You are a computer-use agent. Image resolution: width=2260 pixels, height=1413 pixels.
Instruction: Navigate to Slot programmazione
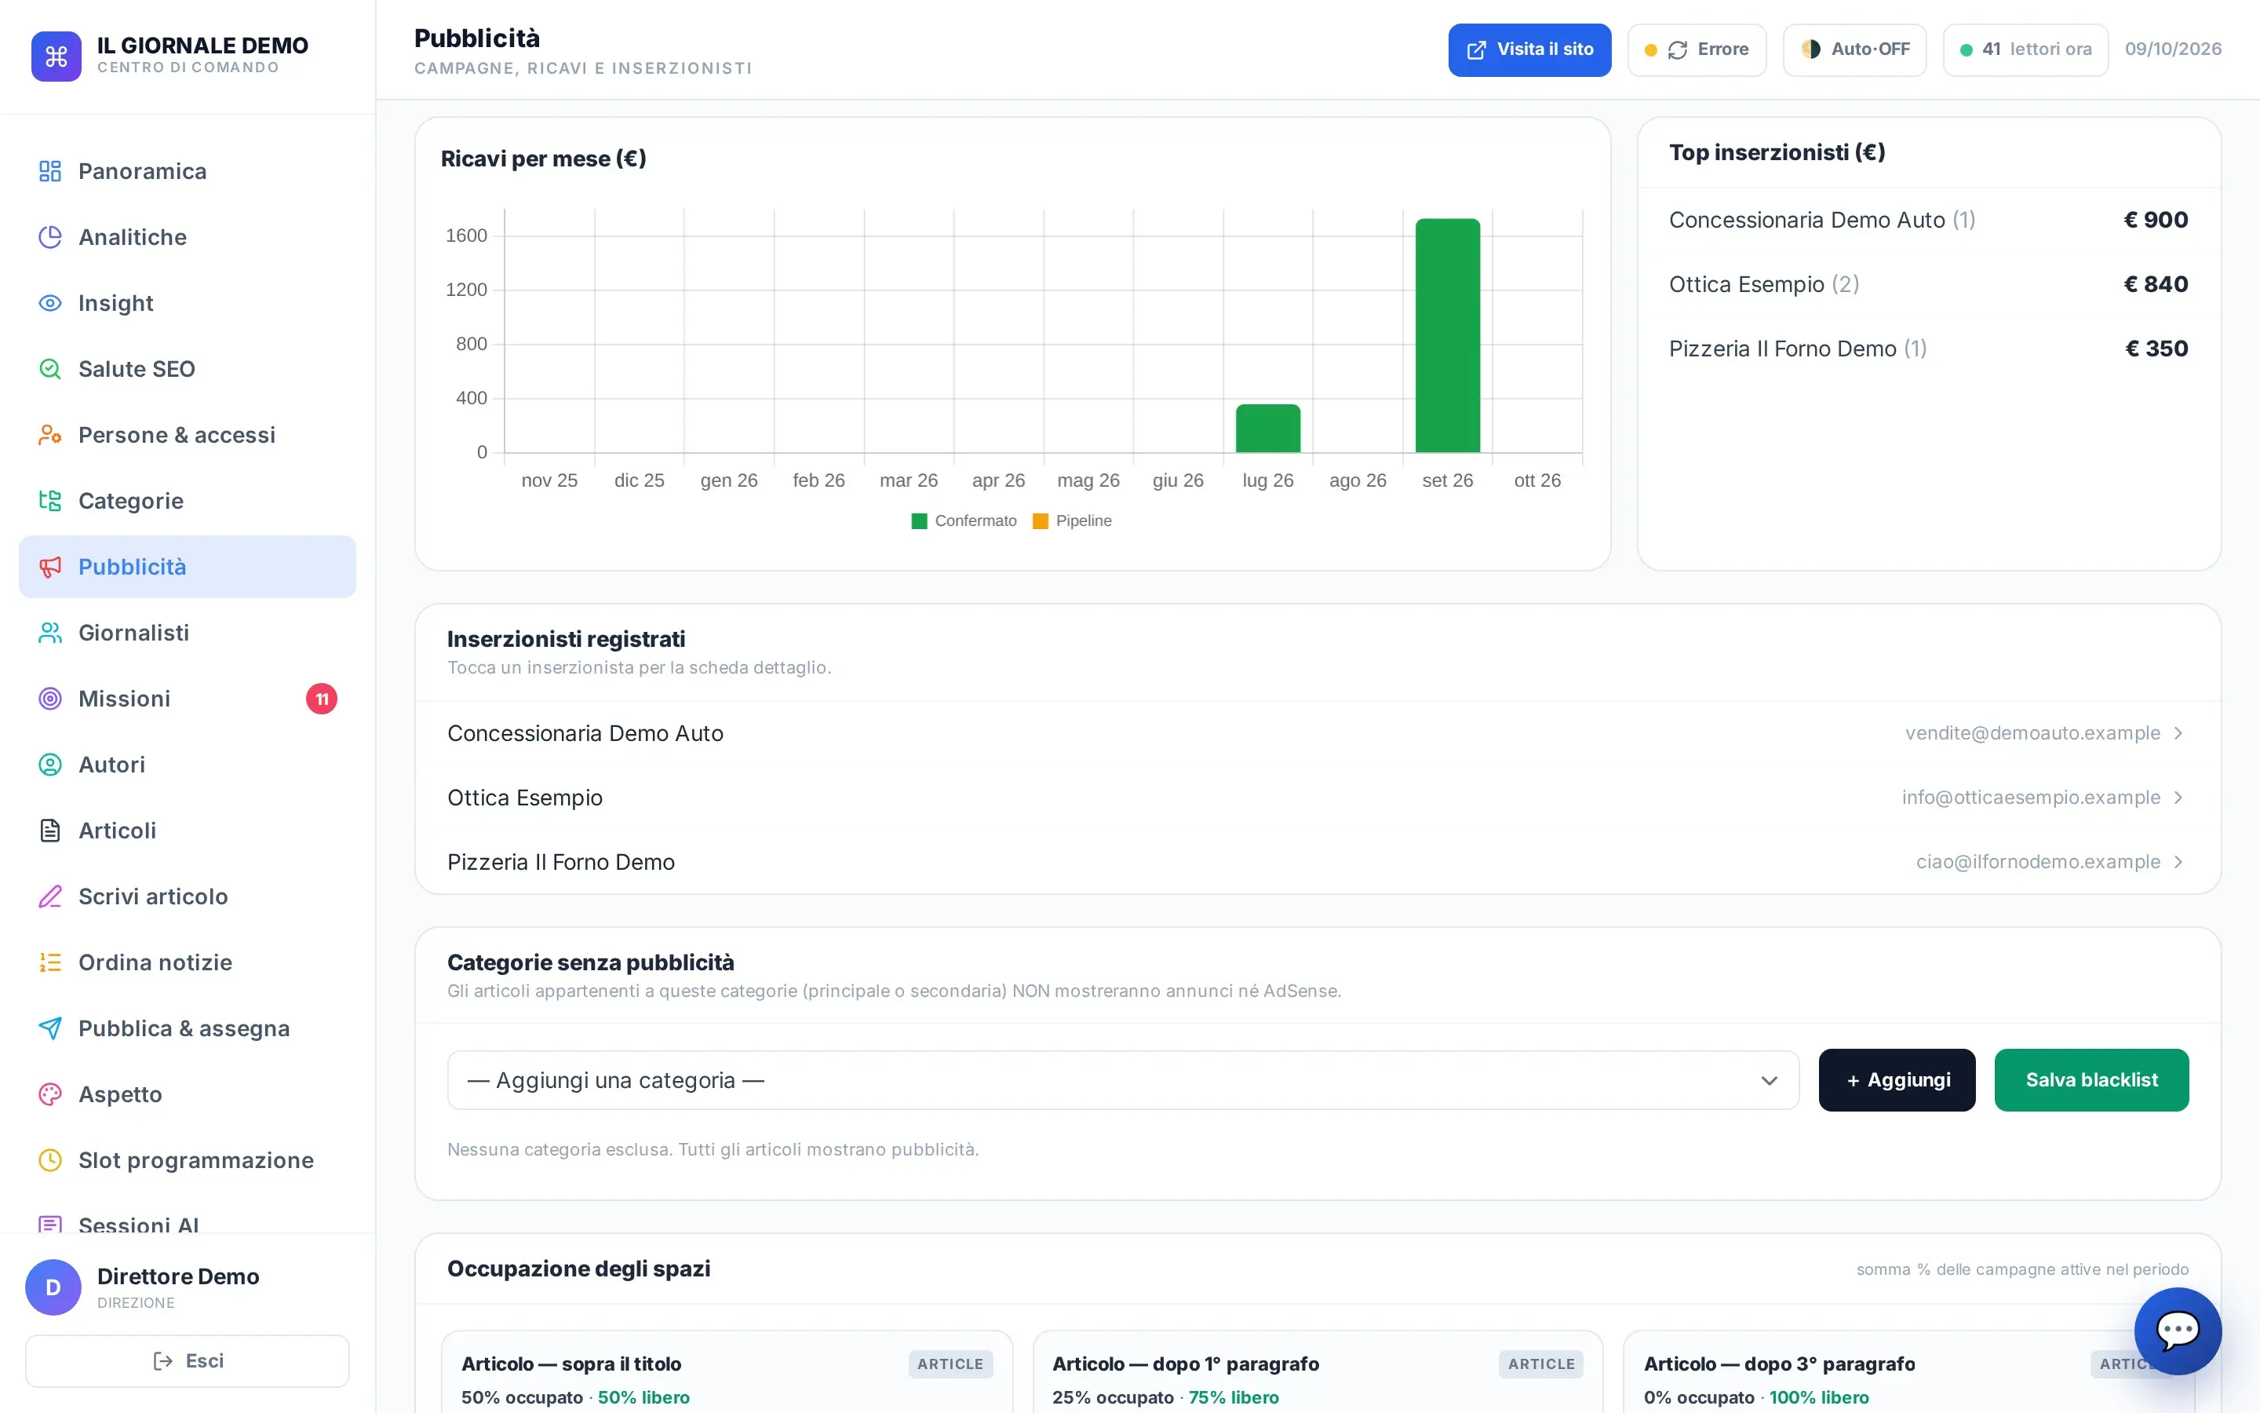(x=187, y=1159)
